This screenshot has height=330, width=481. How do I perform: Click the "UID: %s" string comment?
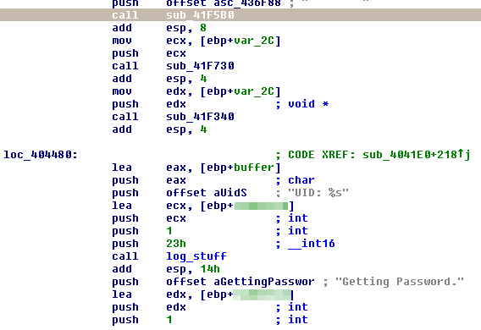318,193
